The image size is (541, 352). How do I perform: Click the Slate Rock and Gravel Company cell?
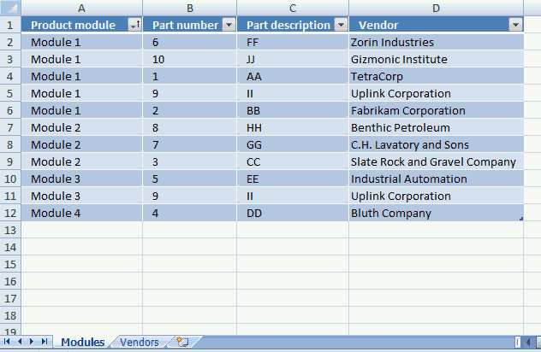point(436,161)
